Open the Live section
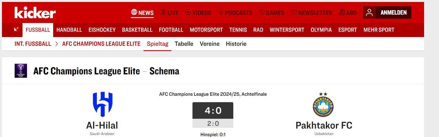439x137 pixels. [169, 13]
